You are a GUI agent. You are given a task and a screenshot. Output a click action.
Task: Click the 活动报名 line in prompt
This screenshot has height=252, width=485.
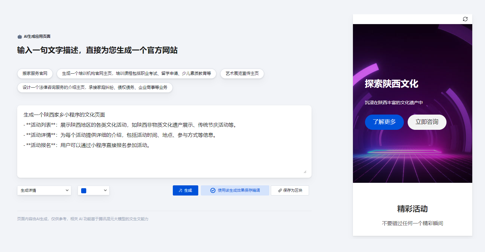[87, 145]
